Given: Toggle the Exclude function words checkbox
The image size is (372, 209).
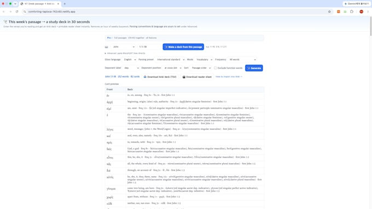Looking at the screenshot, I should point(215,68).
